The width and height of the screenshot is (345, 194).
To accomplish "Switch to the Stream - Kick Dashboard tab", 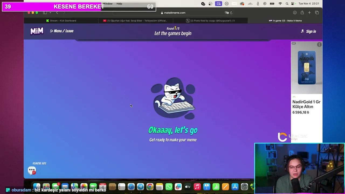I will (61, 20).
